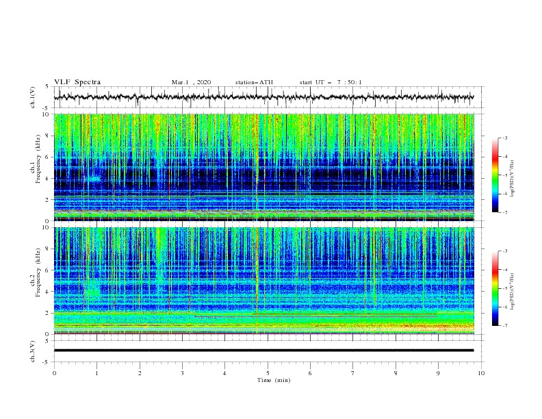This screenshot has width=542, height=419.
Task: Click the ch.3 black voltage trace
Action: (263, 351)
